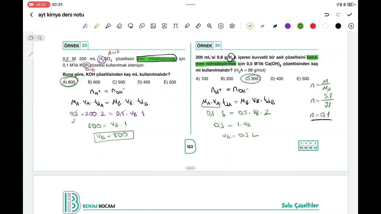Open search in the note
The image size is (381, 214).
(x=40, y=38)
